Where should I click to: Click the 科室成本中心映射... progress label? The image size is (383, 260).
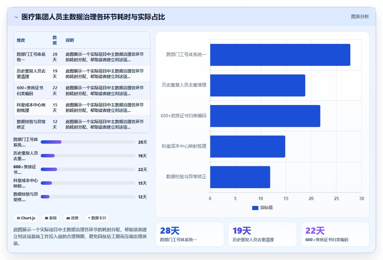click(x=26, y=183)
